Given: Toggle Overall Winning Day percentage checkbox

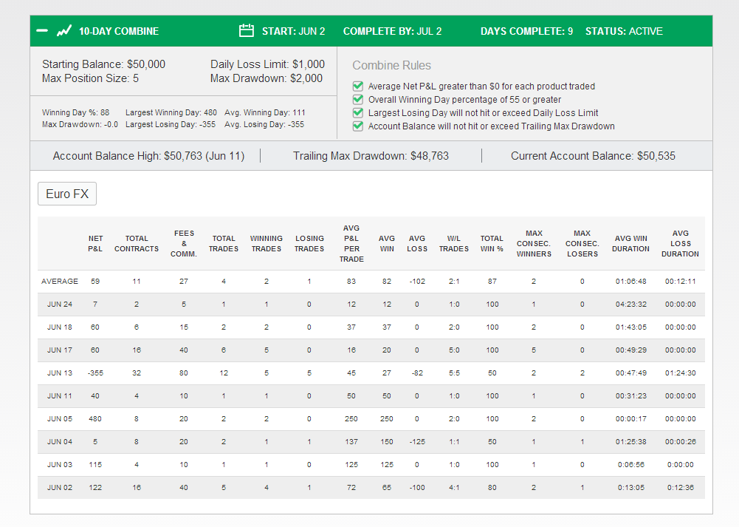Looking at the screenshot, I should [358, 99].
